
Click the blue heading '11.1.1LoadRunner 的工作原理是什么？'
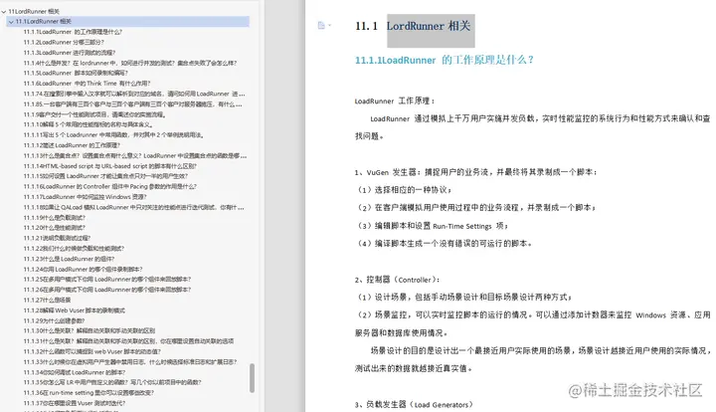point(444,60)
